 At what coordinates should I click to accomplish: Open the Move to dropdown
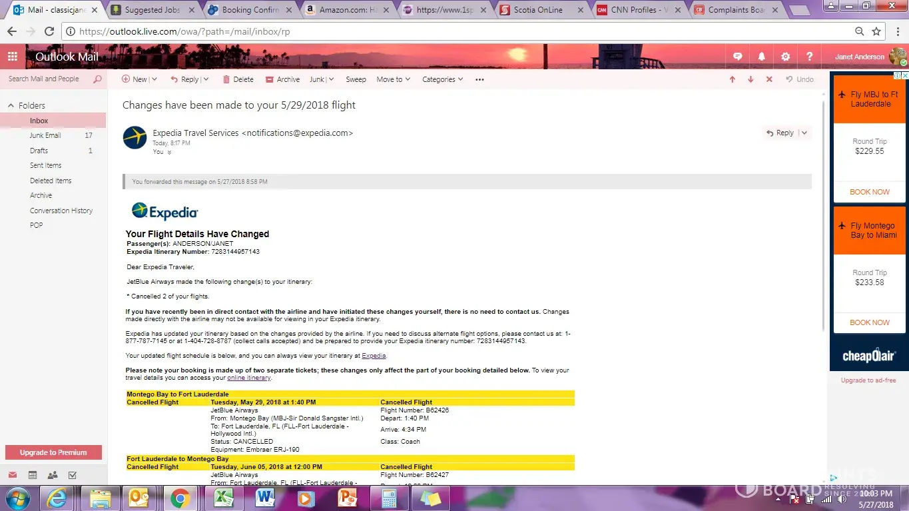(x=394, y=79)
